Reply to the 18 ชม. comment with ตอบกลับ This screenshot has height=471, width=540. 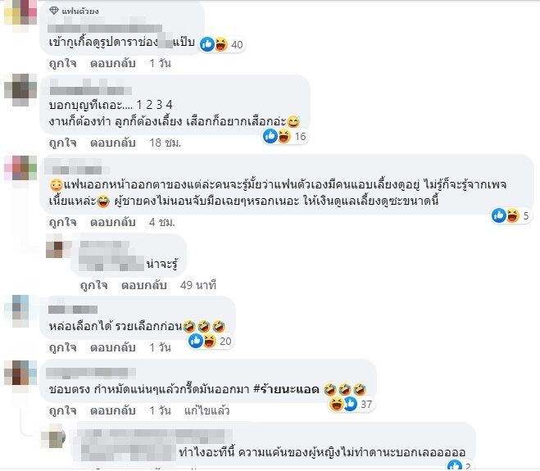pyautogui.click(x=112, y=143)
